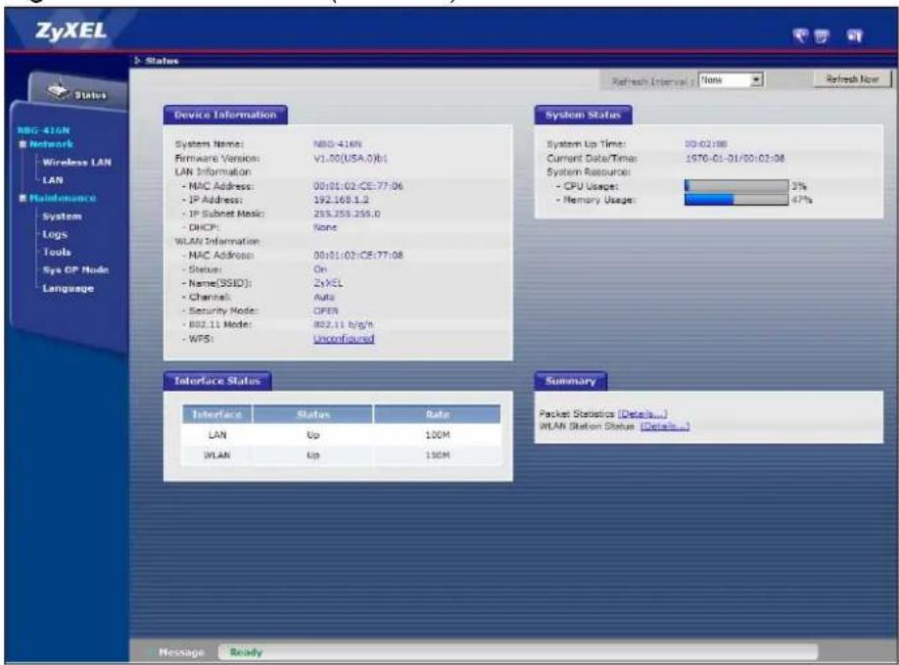Image resolution: width=899 pixels, height=665 pixels.
Task: Click the System Status panel header
Action: [x=583, y=115]
